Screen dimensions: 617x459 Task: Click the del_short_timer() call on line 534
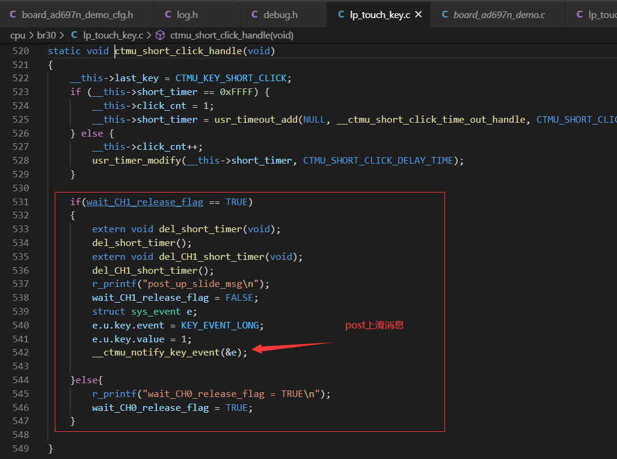coord(142,243)
